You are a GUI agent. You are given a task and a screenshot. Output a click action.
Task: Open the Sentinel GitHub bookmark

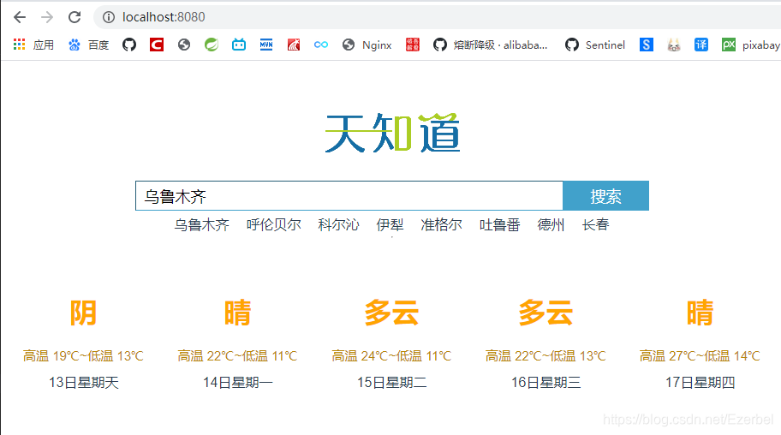pos(594,45)
